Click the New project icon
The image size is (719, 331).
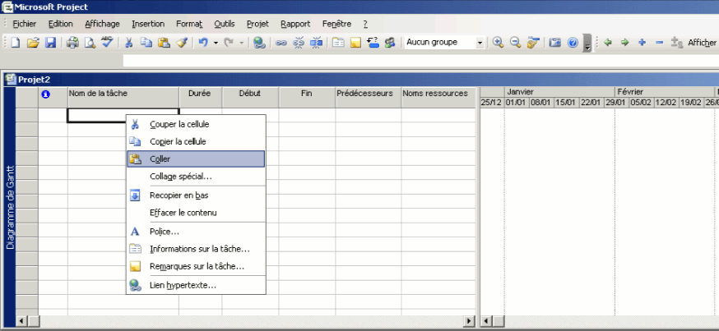[16, 43]
